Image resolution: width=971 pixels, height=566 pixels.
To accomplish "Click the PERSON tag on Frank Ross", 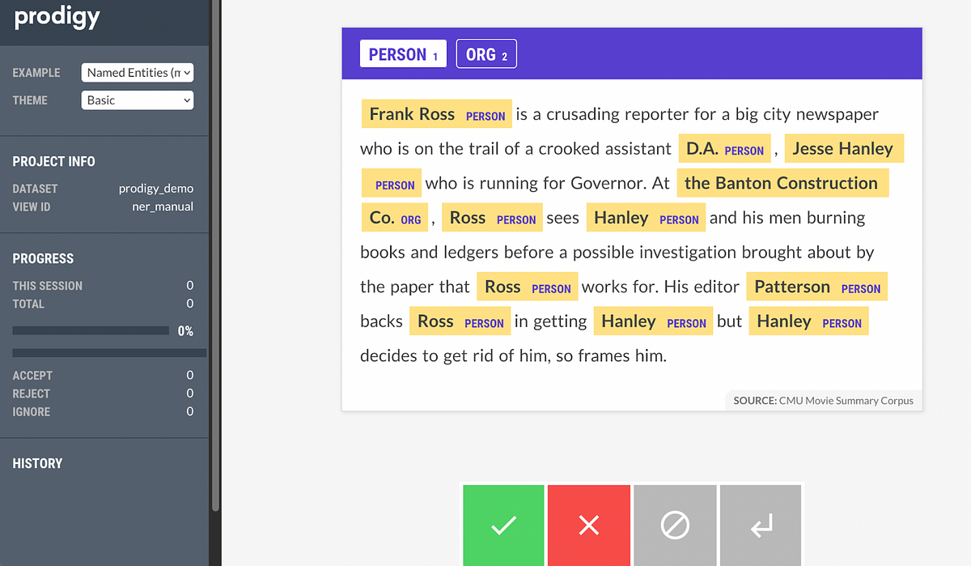I will point(485,117).
